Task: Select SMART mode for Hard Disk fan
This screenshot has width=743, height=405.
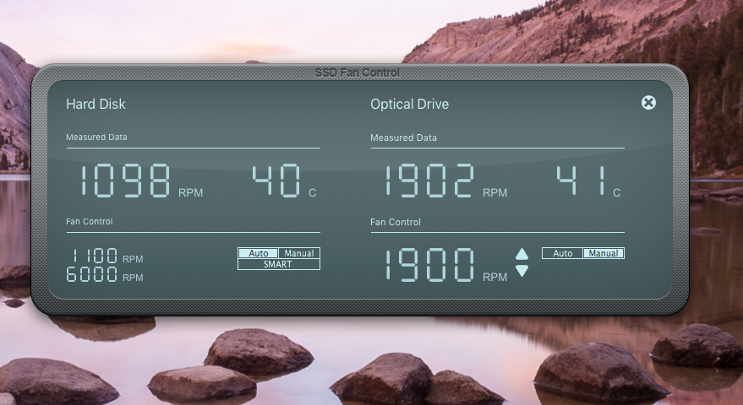Action: pyautogui.click(x=279, y=264)
